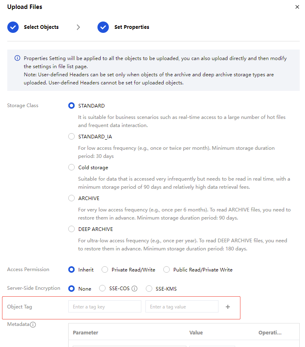Focus the tag key input field

coord(104,307)
